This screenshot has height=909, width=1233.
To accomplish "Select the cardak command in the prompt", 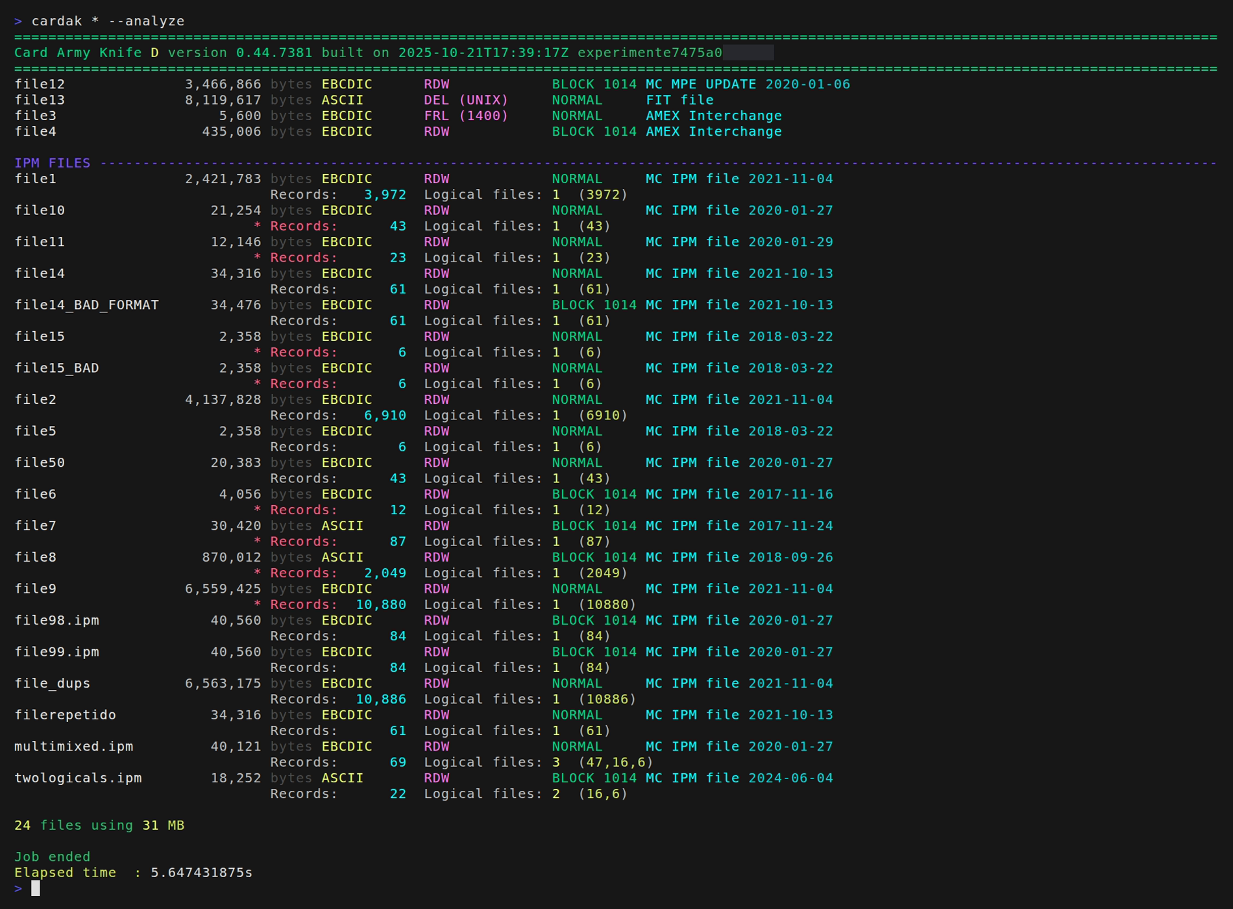I will pos(56,20).
